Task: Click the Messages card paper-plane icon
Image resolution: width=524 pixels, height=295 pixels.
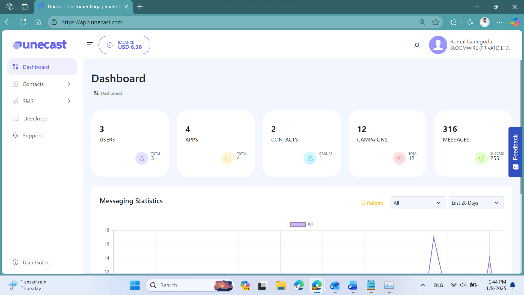Action: click(481, 158)
